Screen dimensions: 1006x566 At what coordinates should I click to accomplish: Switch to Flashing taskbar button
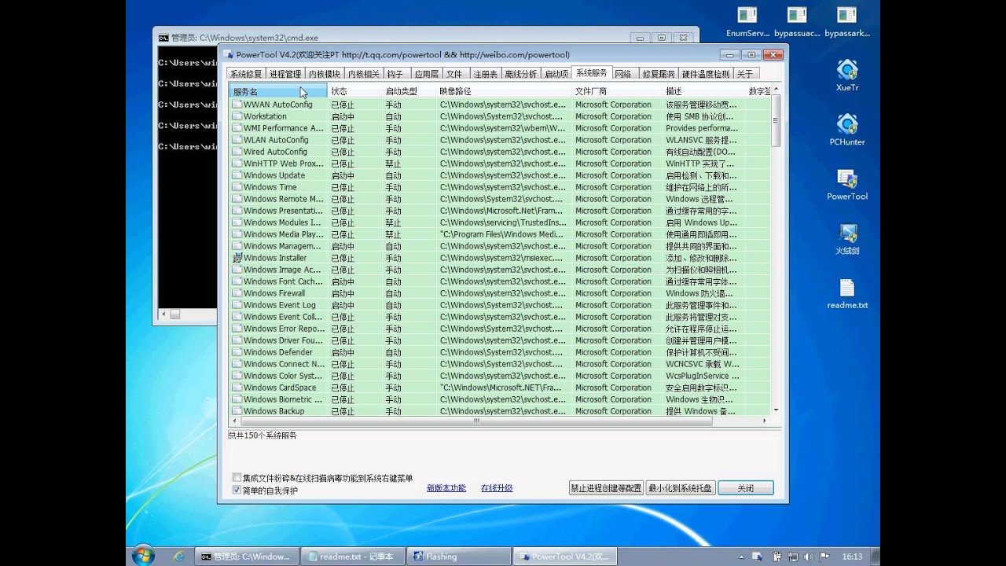pyautogui.click(x=458, y=556)
